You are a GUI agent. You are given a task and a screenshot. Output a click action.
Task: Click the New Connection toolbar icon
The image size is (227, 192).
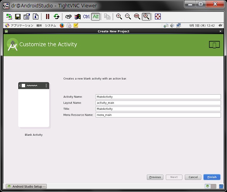tap(9, 17)
